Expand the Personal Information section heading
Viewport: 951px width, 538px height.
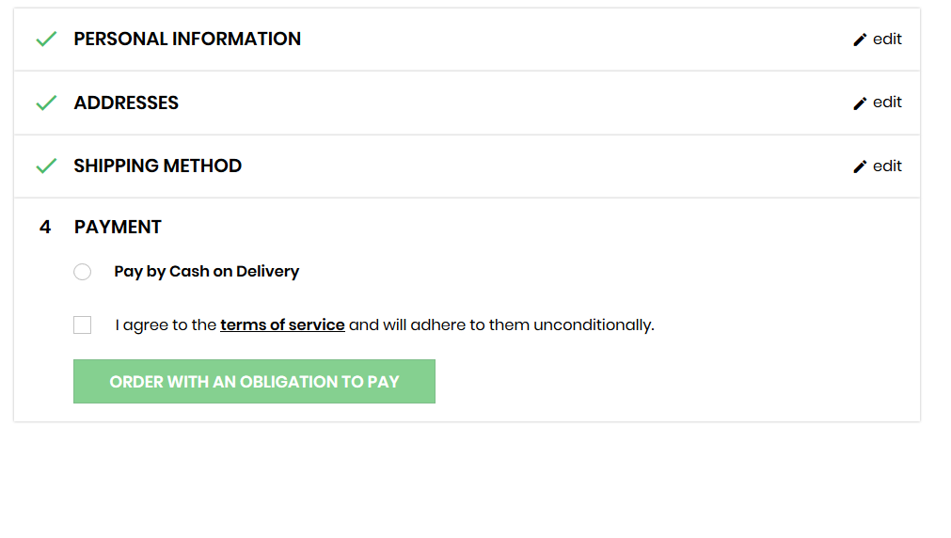click(187, 40)
